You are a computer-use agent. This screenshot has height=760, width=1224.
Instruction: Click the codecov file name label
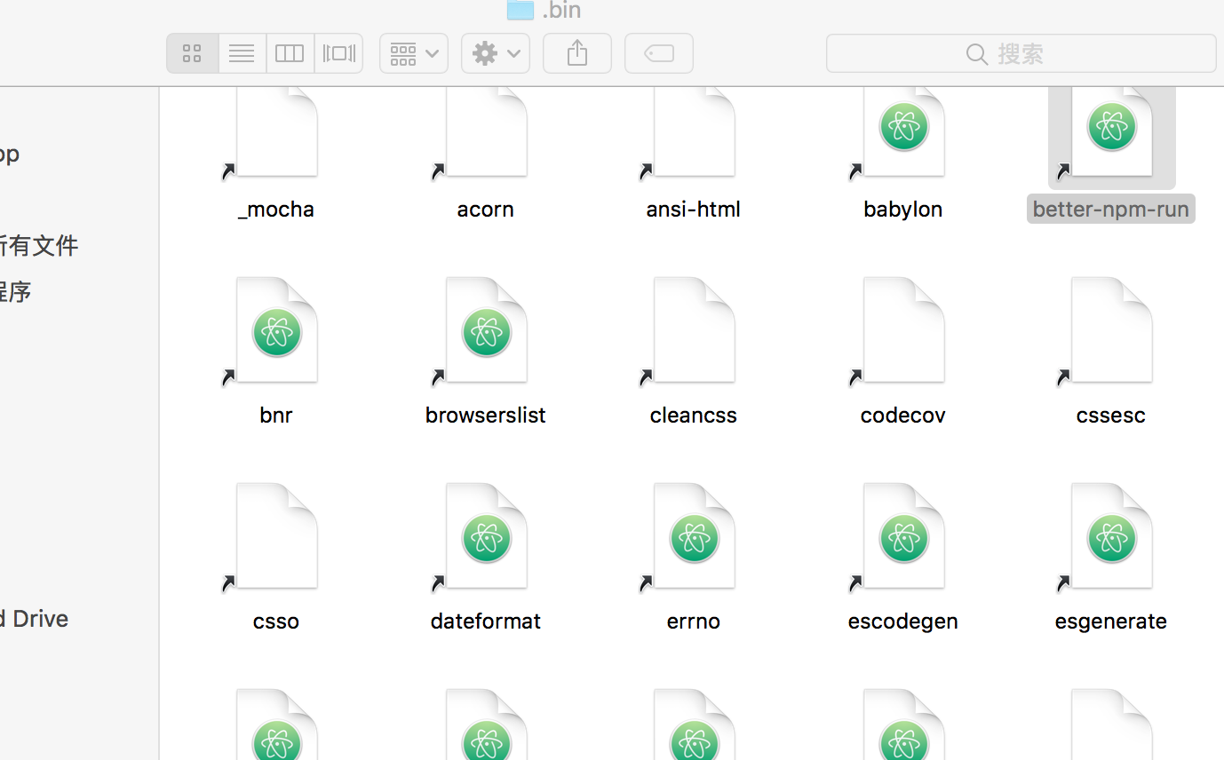coord(903,415)
